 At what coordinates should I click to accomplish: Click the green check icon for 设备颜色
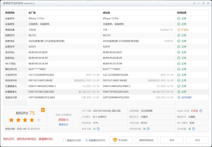coord(179,24)
